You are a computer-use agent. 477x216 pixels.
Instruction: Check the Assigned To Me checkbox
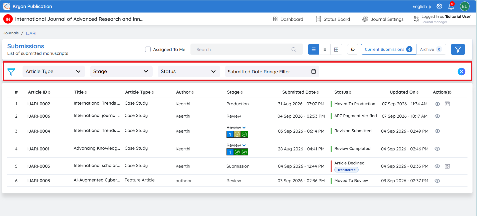148,49
